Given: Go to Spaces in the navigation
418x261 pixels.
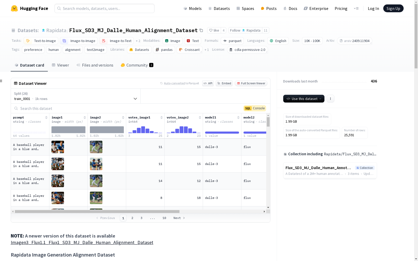Looking at the screenshot, I should pyautogui.click(x=245, y=8).
